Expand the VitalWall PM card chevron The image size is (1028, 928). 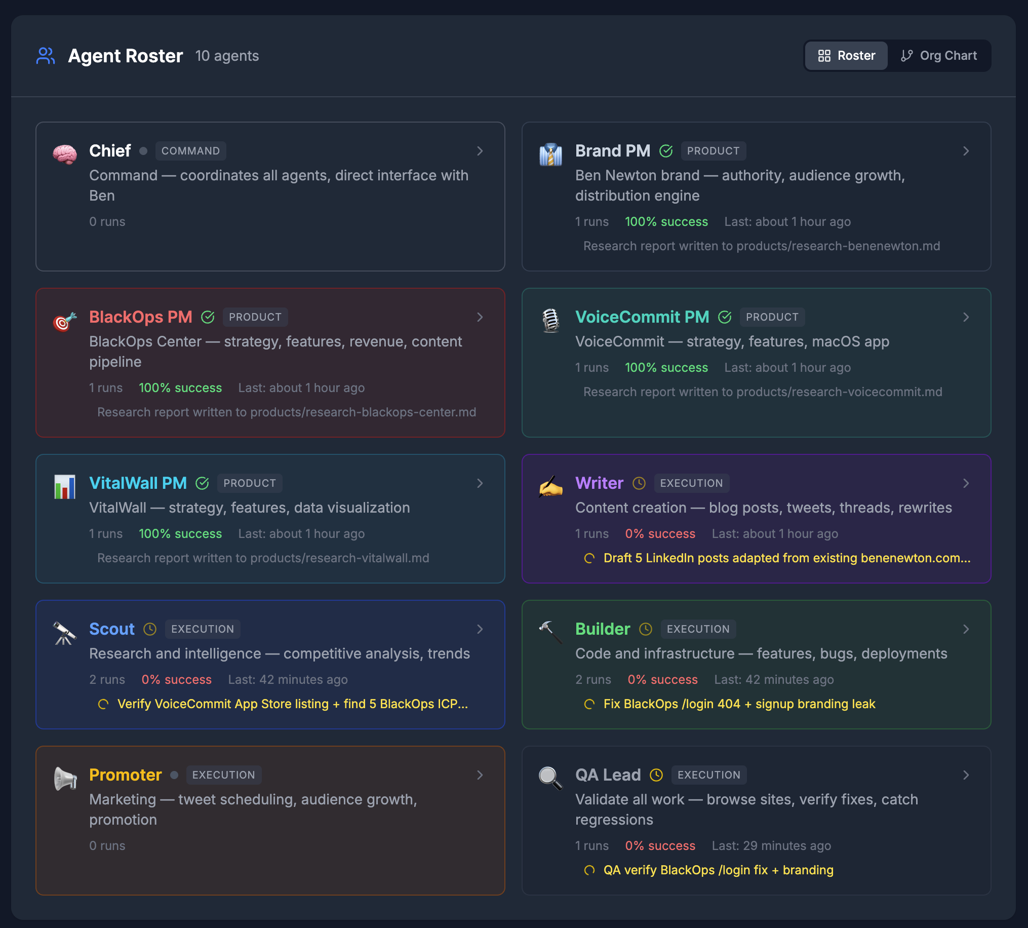pos(480,483)
